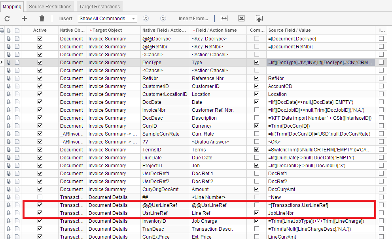Toggle the Commit checkbox on the RefNbr row
The image size is (392, 239).
pyautogui.click(x=257, y=78)
